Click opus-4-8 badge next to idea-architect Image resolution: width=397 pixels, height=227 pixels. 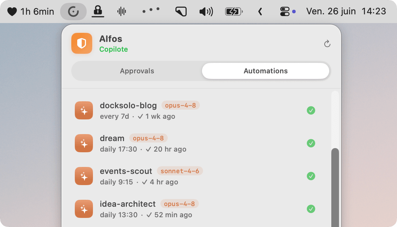[x=180, y=204]
